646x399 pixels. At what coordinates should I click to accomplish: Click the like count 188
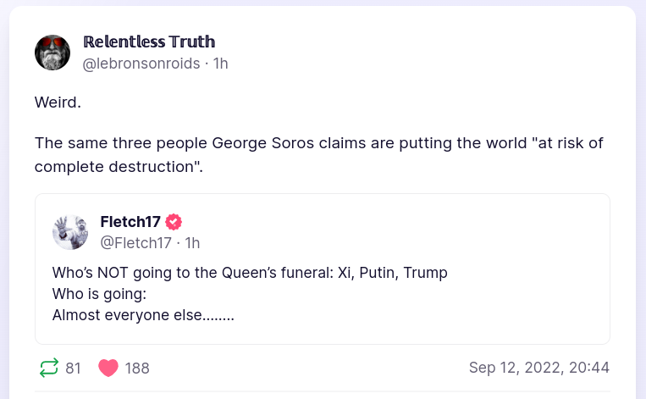tap(137, 368)
